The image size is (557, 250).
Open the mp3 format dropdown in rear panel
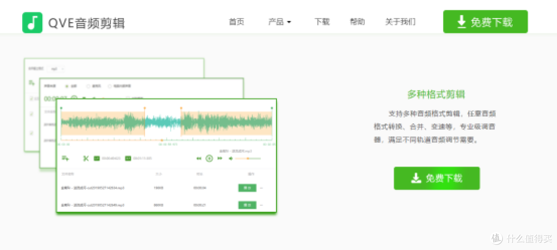(x=57, y=69)
